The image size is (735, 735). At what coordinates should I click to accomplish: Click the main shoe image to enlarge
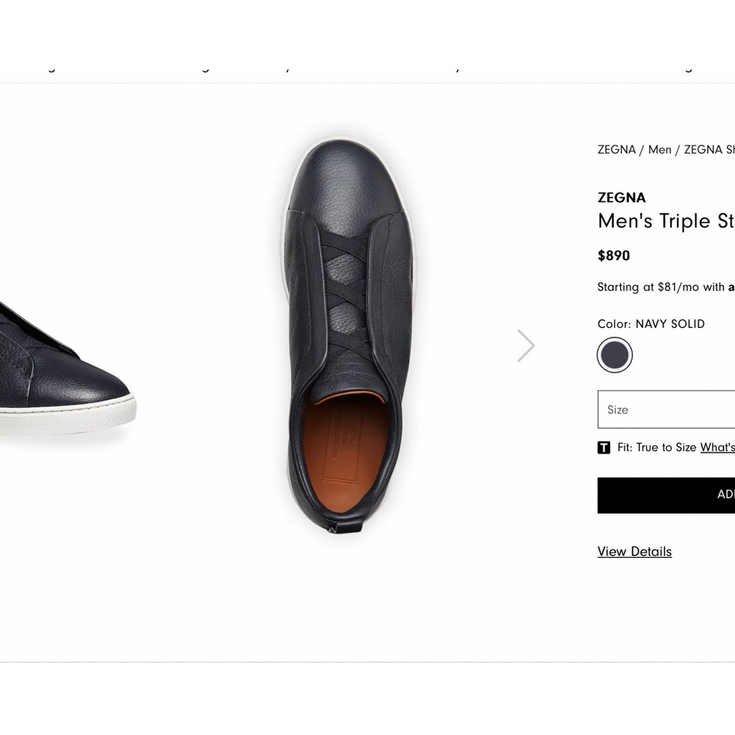click(345, 338)
